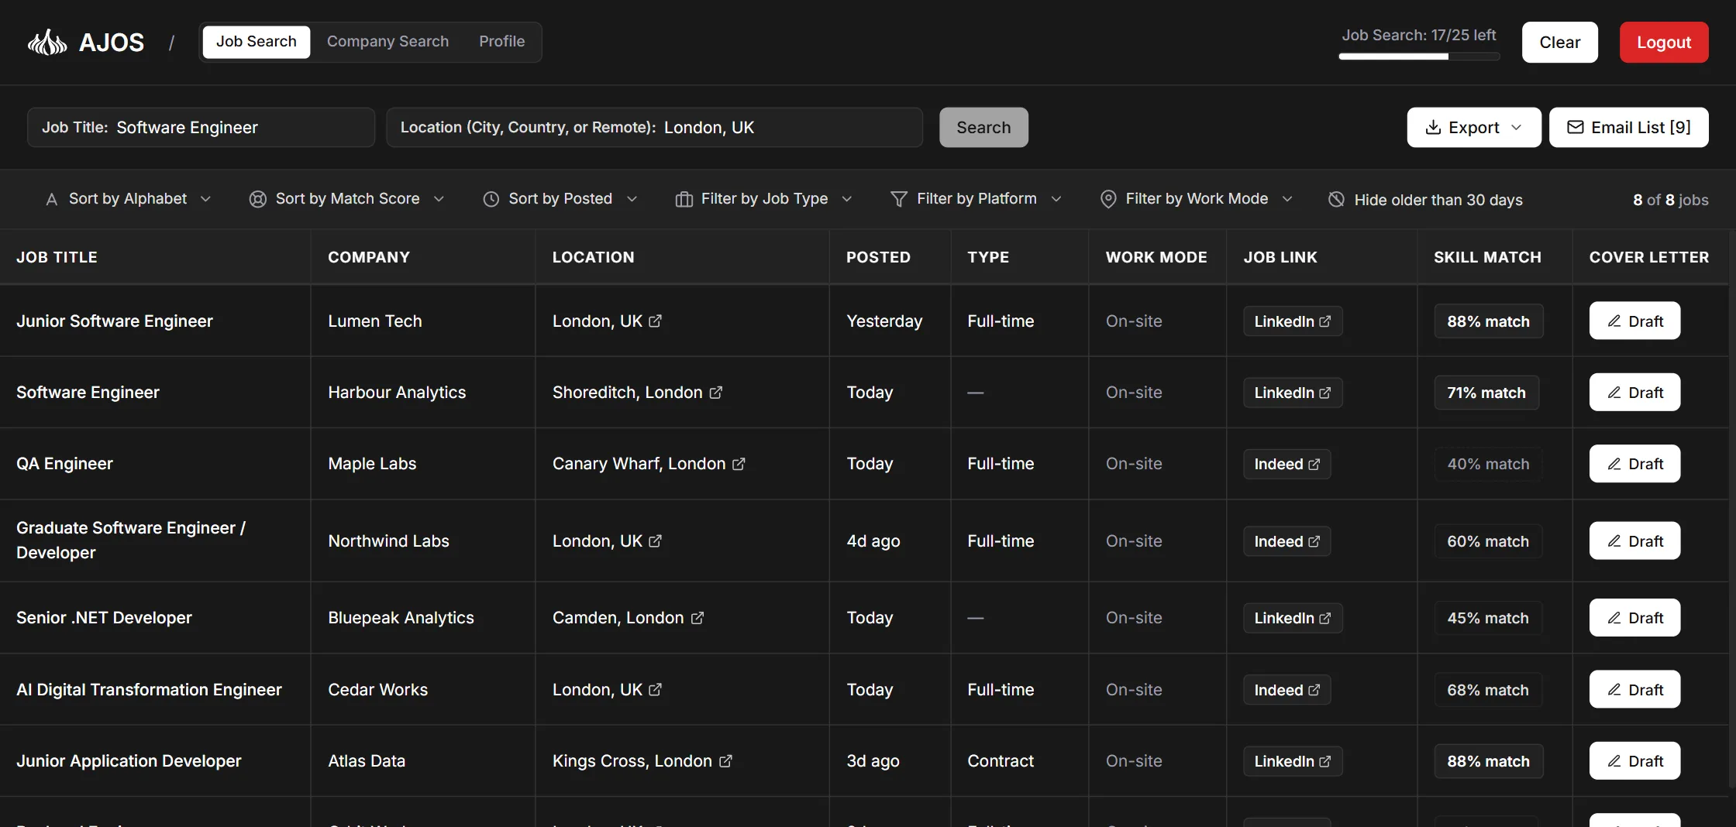
Task: Open Shoreditch, London map link icon
Action: (716, 393)
